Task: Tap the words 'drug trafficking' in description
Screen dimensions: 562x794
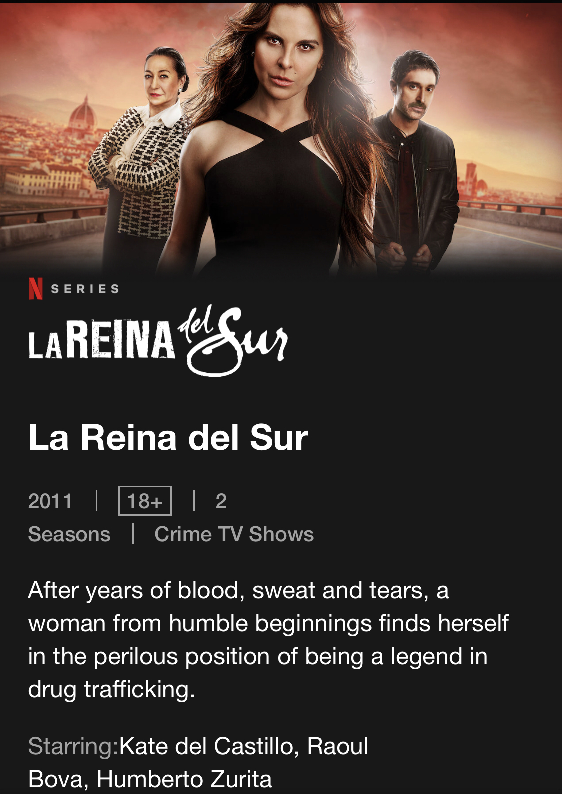Action: click(111, 689)
